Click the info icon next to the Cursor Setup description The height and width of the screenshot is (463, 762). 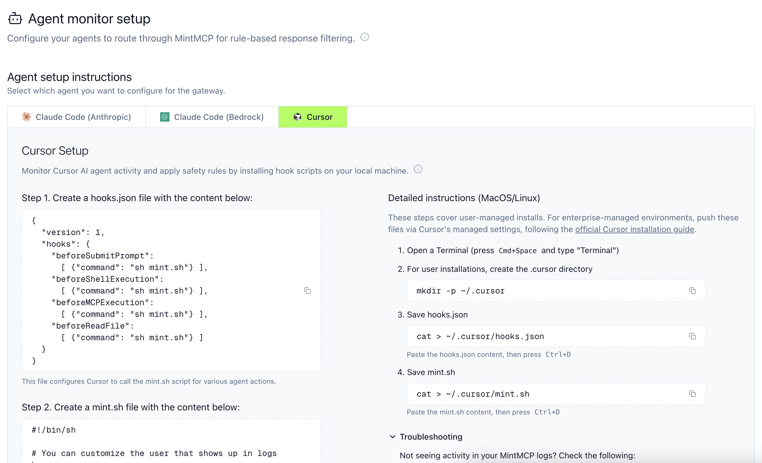418,169
